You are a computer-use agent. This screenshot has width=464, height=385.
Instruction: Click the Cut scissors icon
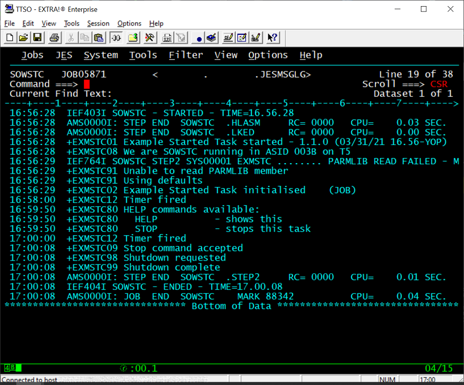point(71,38)
